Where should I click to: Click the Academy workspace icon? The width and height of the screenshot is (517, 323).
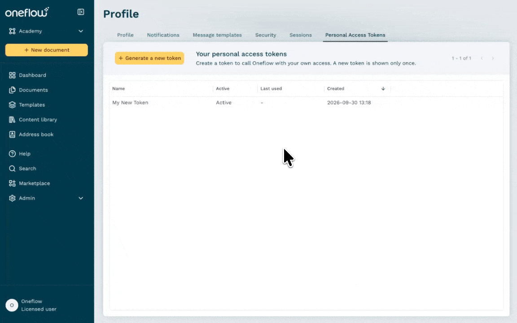12,31
